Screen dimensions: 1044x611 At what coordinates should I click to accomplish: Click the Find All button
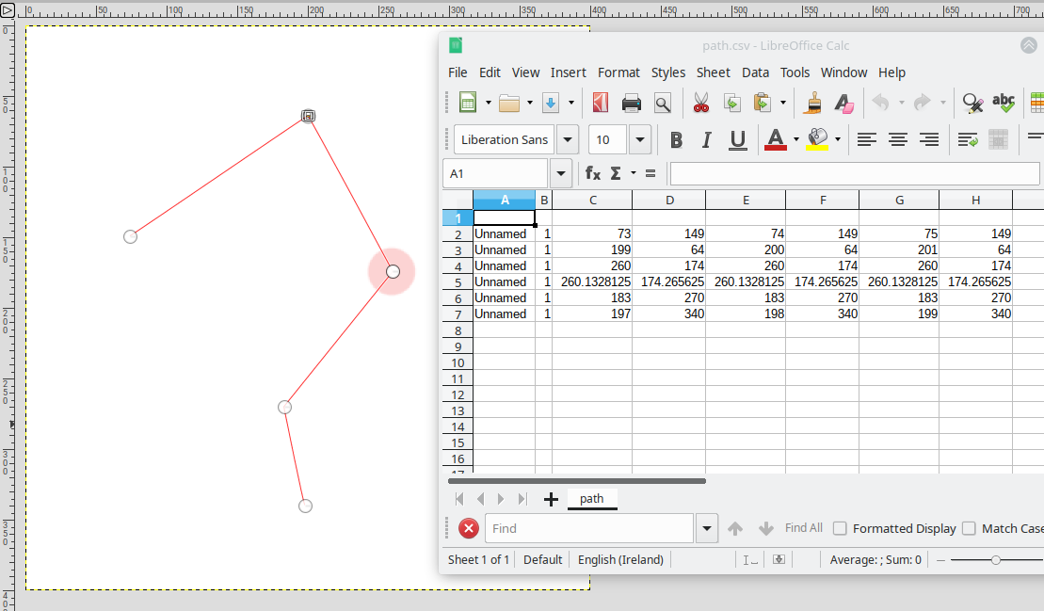pos(804,528)
